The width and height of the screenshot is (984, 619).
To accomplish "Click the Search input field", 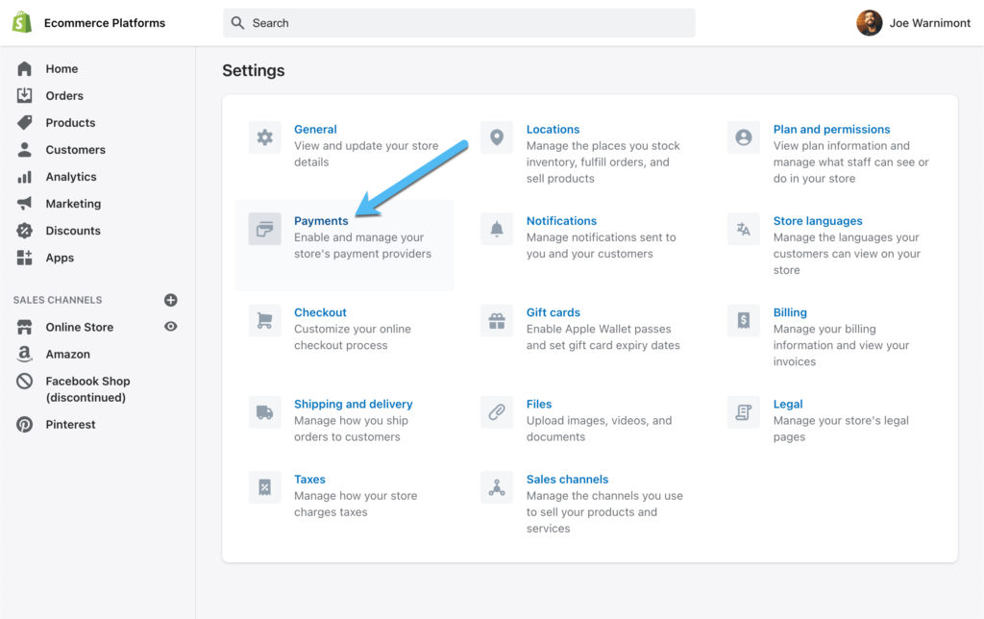I will [x=459, y=23].
